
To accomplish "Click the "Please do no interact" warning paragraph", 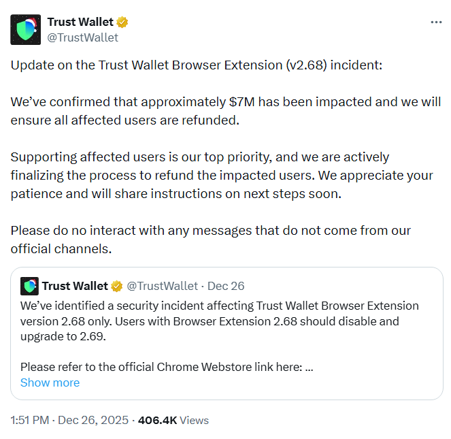I will 210,239.
